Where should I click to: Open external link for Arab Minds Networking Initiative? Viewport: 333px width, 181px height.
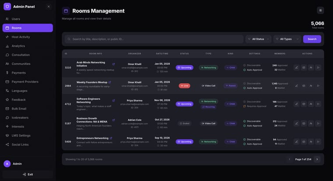pyautogui.click(x=113, y=64)
